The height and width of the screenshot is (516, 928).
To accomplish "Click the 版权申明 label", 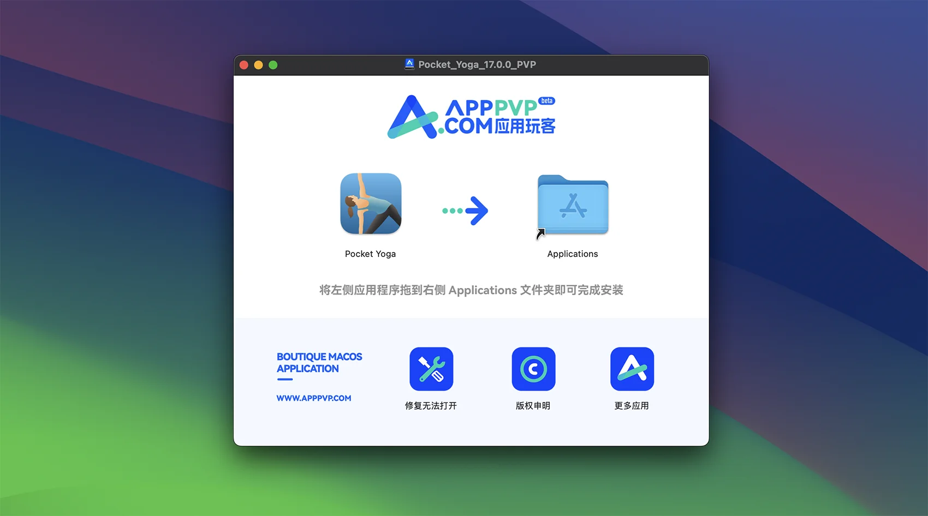I will (533, 406).
